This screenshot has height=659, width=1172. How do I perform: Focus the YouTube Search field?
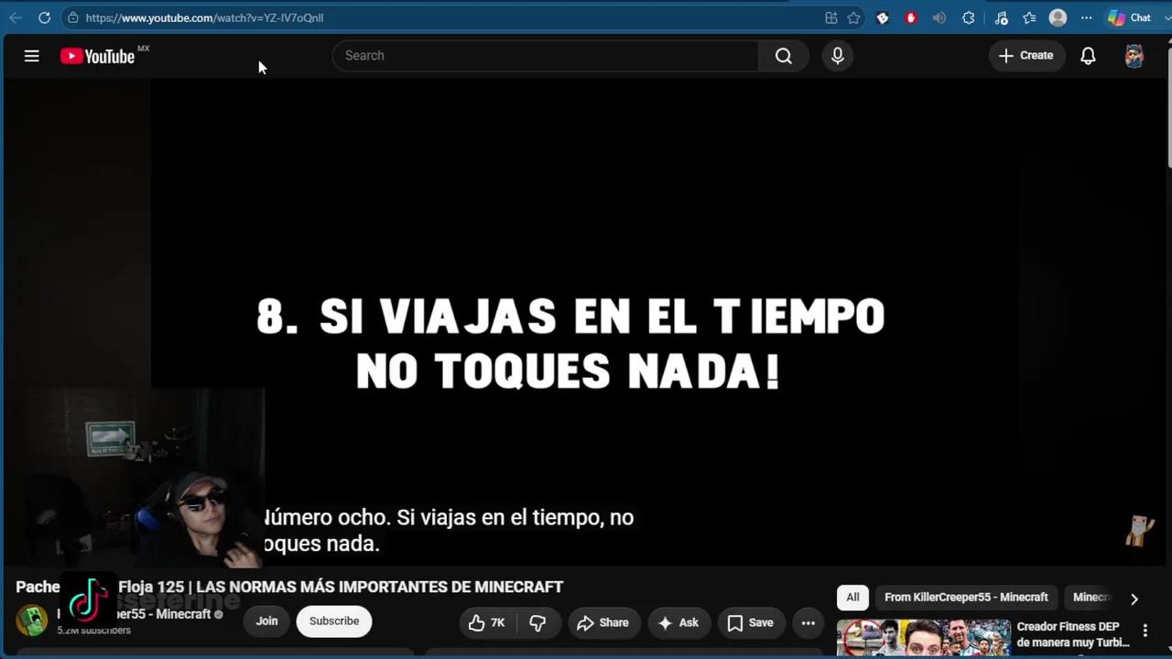point(546,56)
